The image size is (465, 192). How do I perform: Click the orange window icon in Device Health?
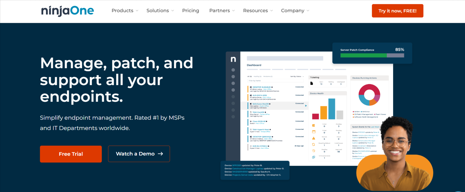coord(314,132)
